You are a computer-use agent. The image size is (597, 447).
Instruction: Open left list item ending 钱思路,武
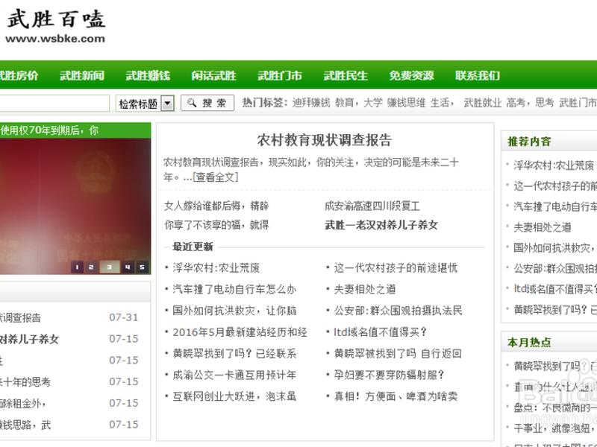25,425
